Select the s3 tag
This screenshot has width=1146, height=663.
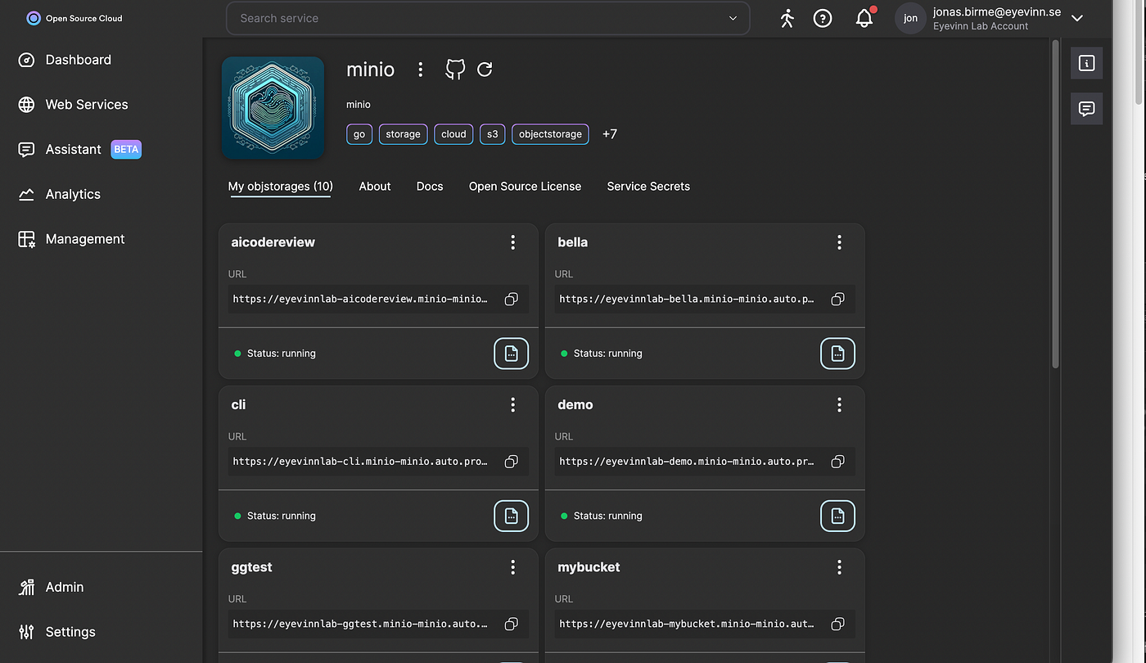coord(493,134)
